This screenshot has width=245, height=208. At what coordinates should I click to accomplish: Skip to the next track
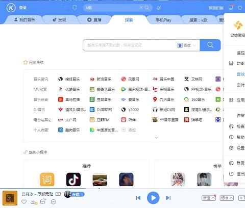(x=168, y=198)
